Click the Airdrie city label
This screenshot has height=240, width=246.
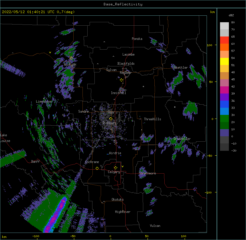[x=115, y=153]
